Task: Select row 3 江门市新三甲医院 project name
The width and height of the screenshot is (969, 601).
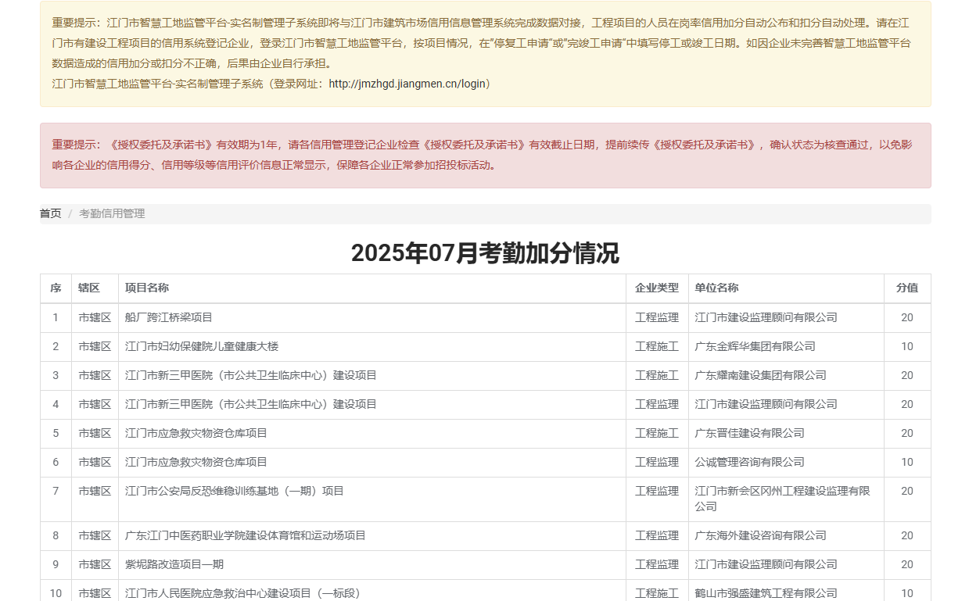Action: pos(251,375)
